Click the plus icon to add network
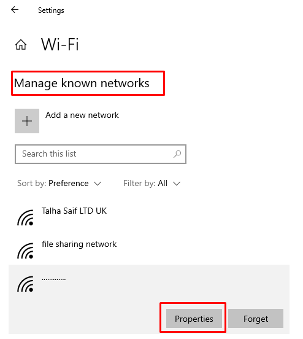Viewport: 303px width, 339px height. 27,121
